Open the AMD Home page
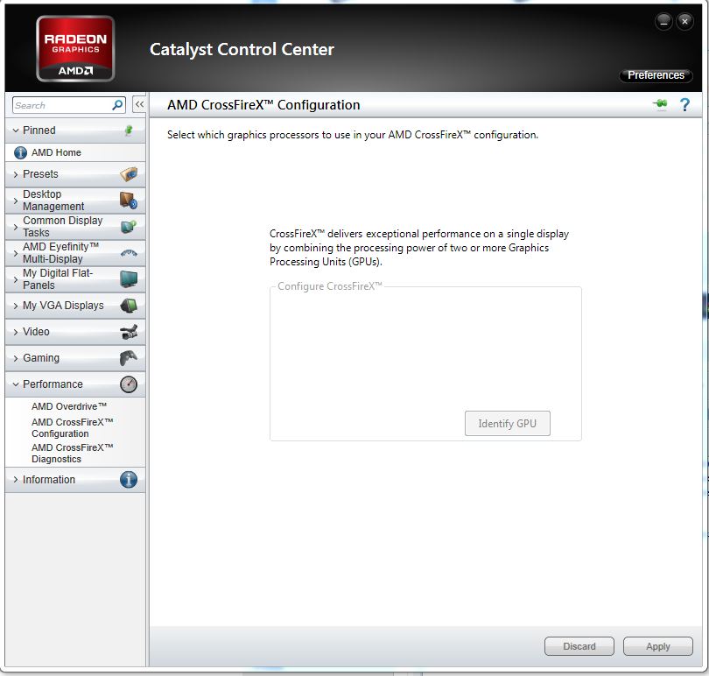Screen dimensions: 709x676 tap(56, 152)
